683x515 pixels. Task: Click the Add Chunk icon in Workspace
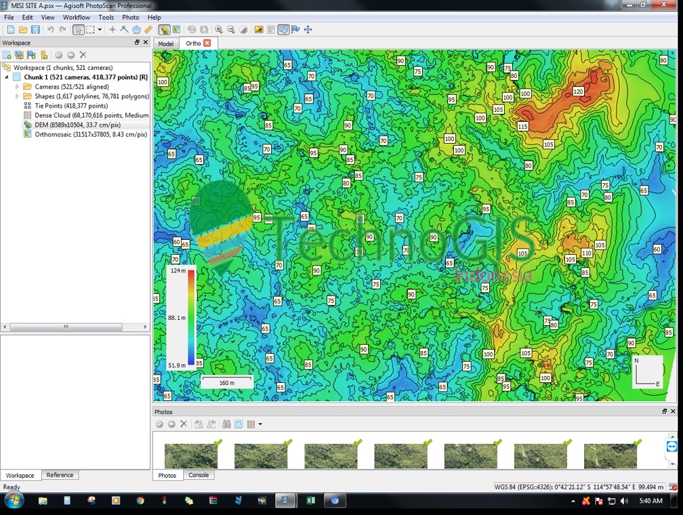pyautogui.click(x=7, y=55)
